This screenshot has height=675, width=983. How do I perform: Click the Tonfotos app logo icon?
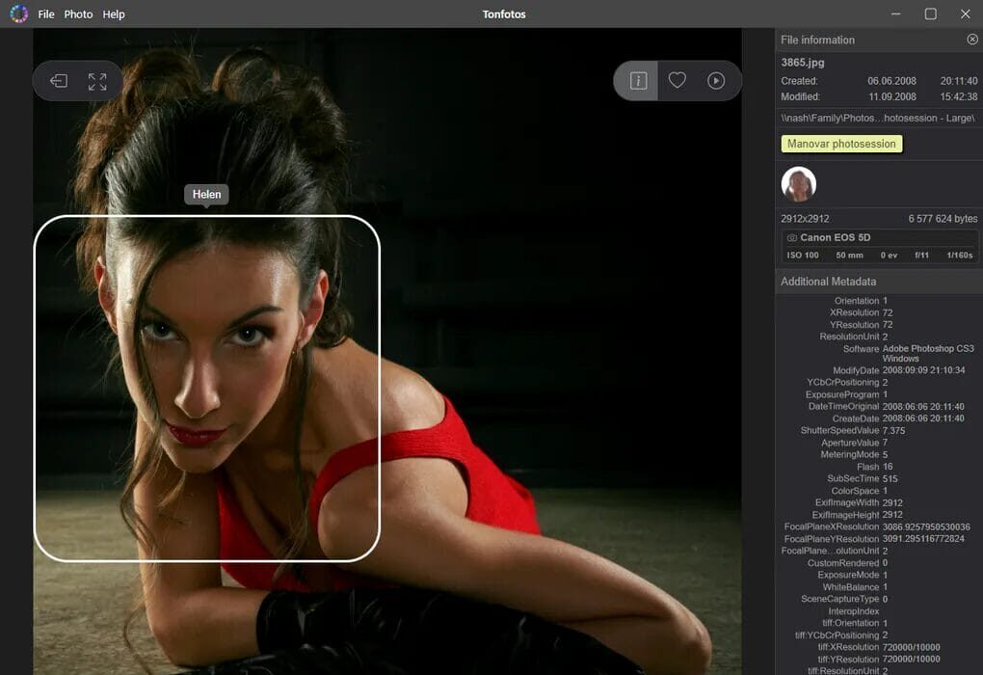click(18, 14)
